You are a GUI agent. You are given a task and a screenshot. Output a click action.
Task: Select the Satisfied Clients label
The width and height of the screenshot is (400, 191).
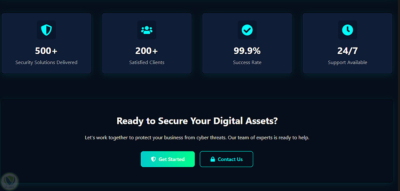coord(147,62)
